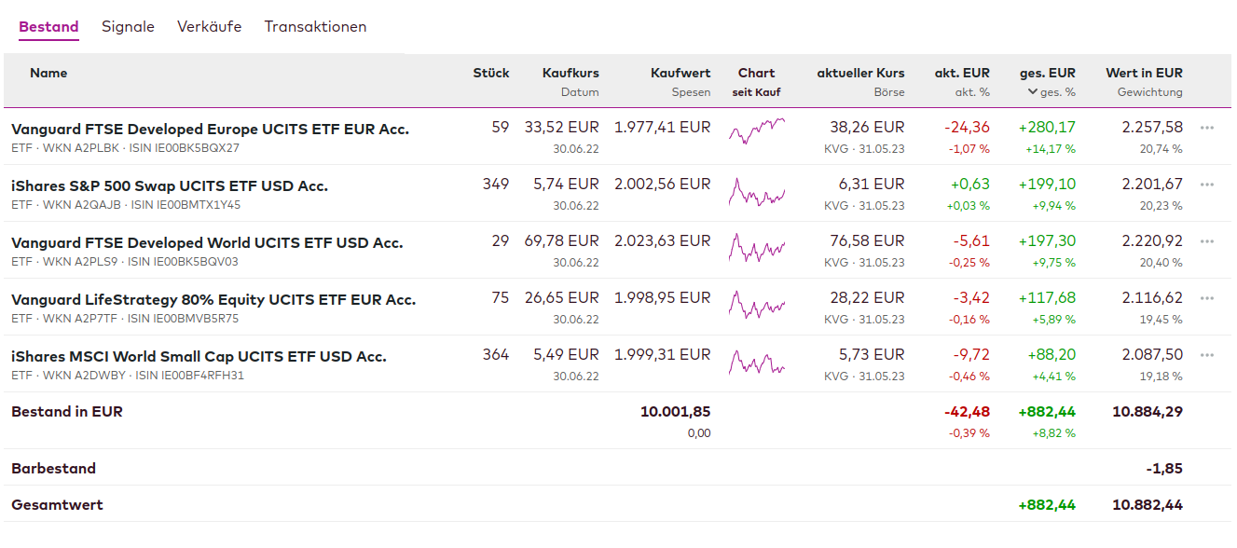Open three-dot menu for iShares S&P 500 Swap
1237x548 pixels.
tap(1207, 185)
